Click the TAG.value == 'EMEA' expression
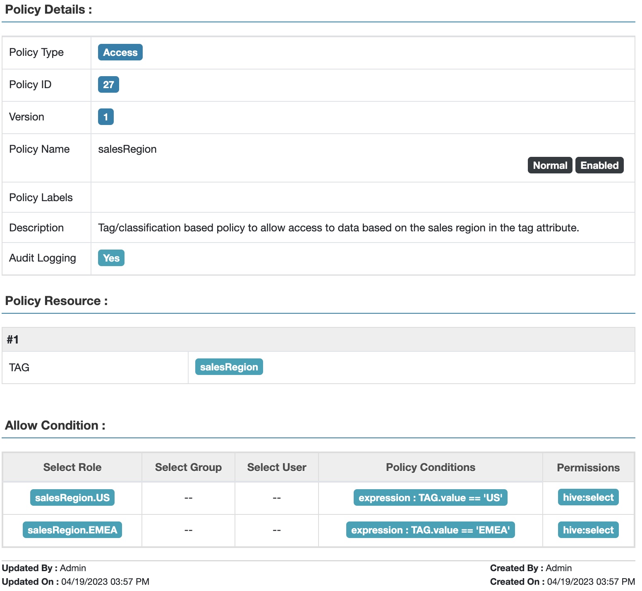The image size is (642, 591). (430, 530)
